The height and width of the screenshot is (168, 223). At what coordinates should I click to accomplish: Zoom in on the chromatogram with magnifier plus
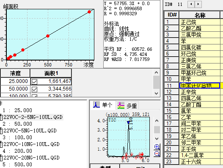[x=157, y=147]
